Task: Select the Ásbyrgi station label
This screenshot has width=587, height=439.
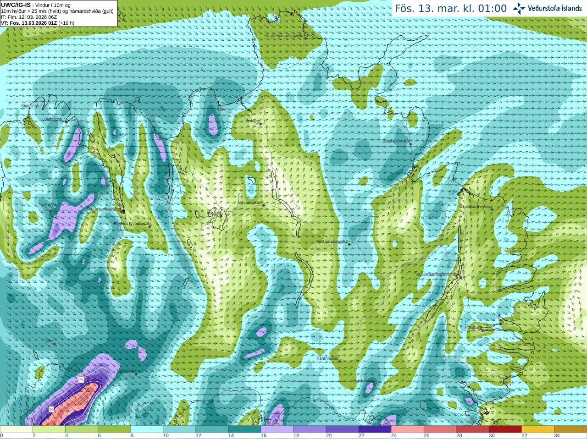Action: (253, 121)
